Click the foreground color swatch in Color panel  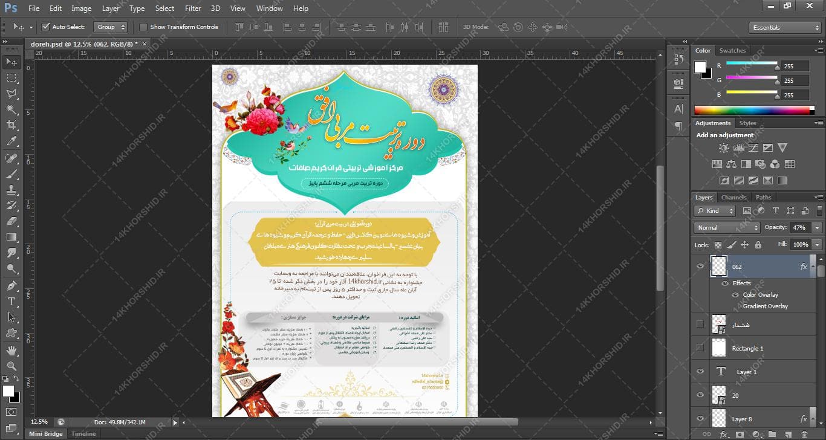(x=700, y=67)
